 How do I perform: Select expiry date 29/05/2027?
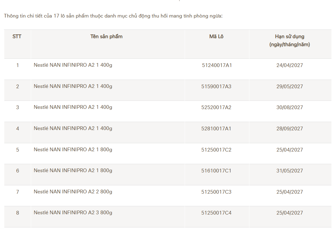pyautogui.click(x=289, y=87)
